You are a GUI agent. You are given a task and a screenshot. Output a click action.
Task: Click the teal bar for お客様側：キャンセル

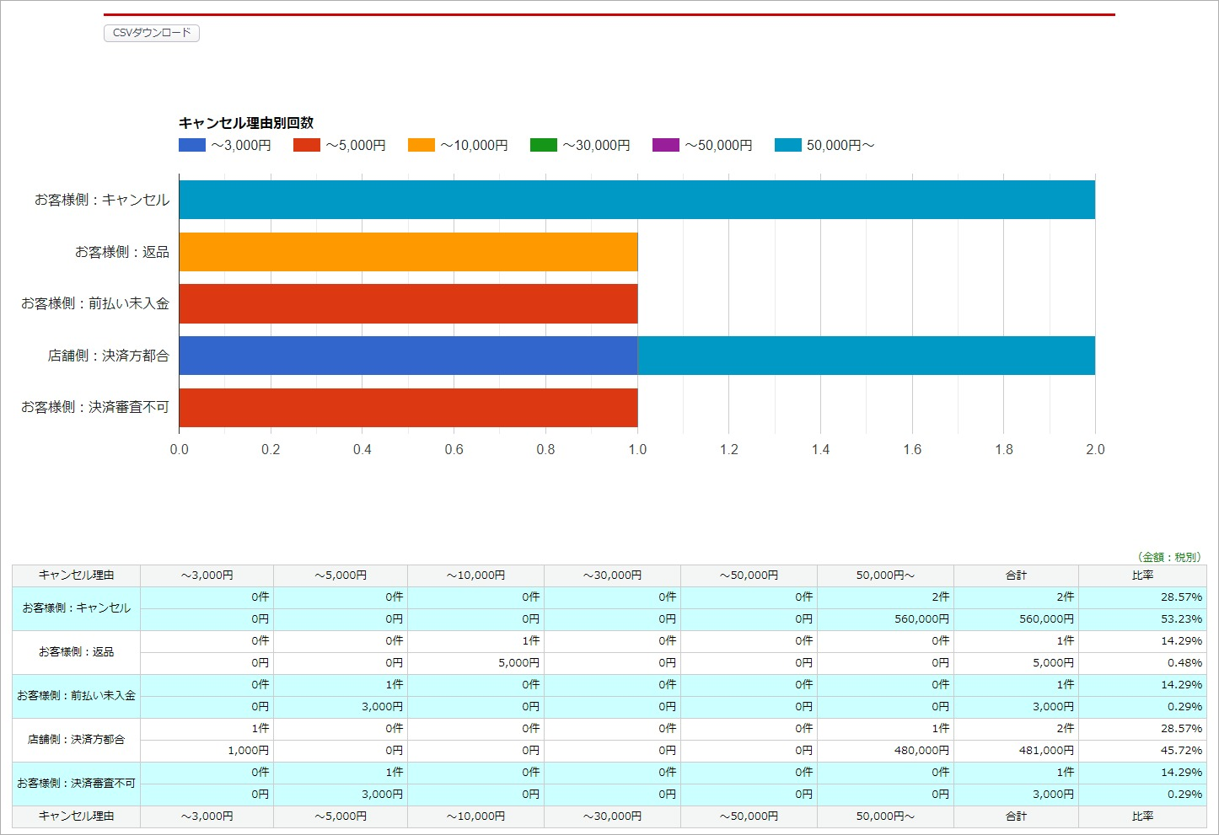636,200
